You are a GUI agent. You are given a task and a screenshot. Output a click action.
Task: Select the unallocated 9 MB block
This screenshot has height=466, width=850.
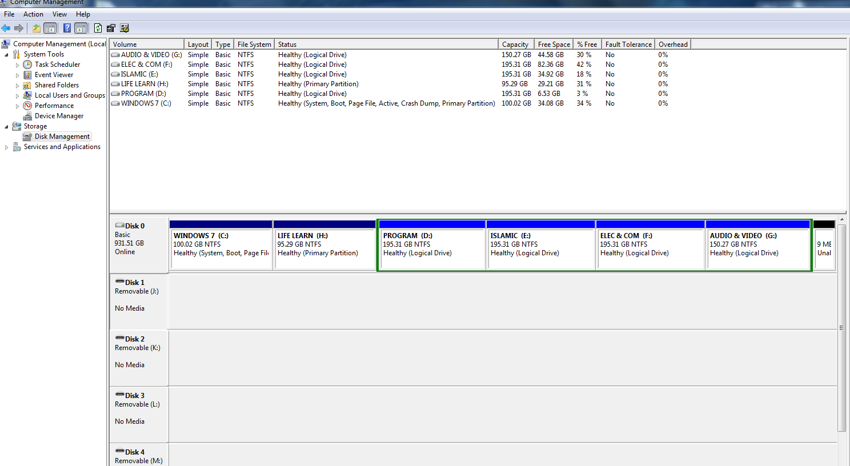(x=824, y=245)
